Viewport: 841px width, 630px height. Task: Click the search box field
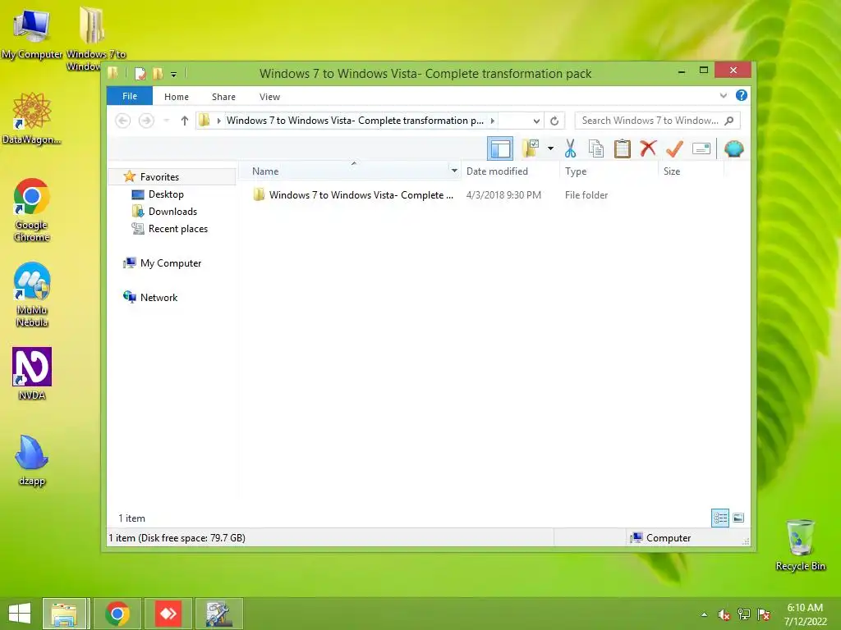click(658, 121)
